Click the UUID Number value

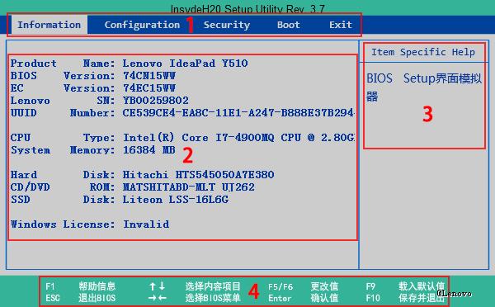(x=238, y=113)
